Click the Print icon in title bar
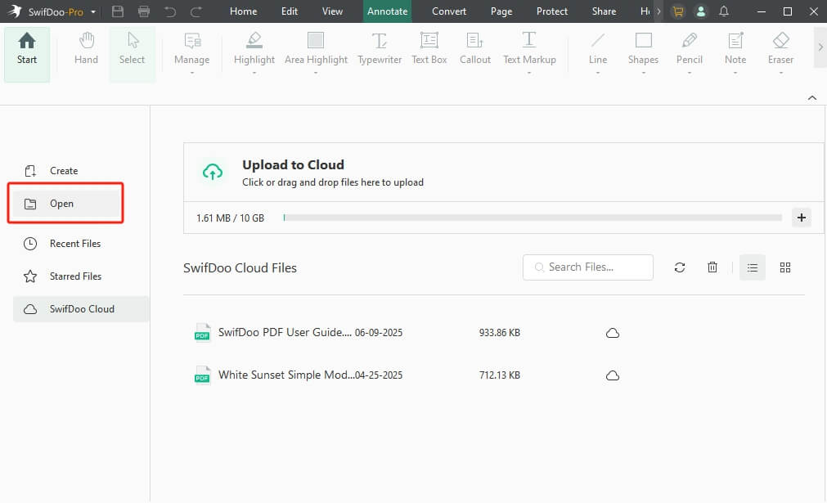 pyautogui.click(x=143, y=11)
